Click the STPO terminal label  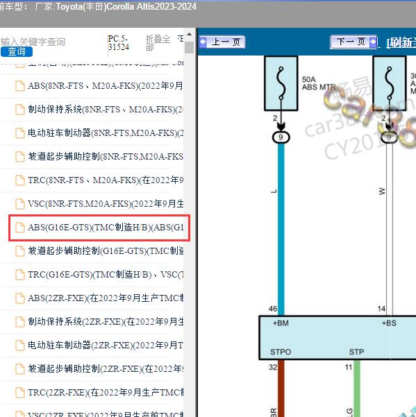[x=281, y=352]
